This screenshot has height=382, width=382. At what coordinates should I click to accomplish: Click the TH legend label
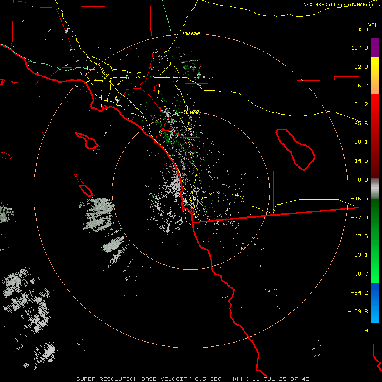[x=365, y=330]
